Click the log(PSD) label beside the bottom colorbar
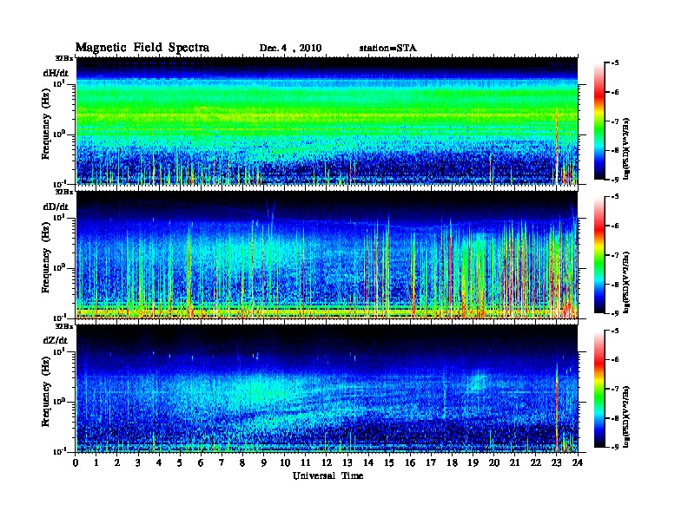Screen dimensions: 688x531 point(626,416)
